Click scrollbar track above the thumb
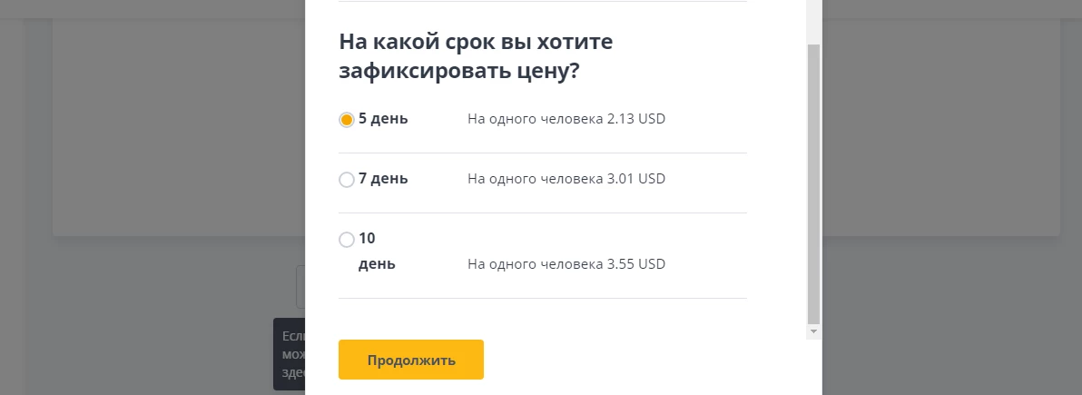 [813, 21]
